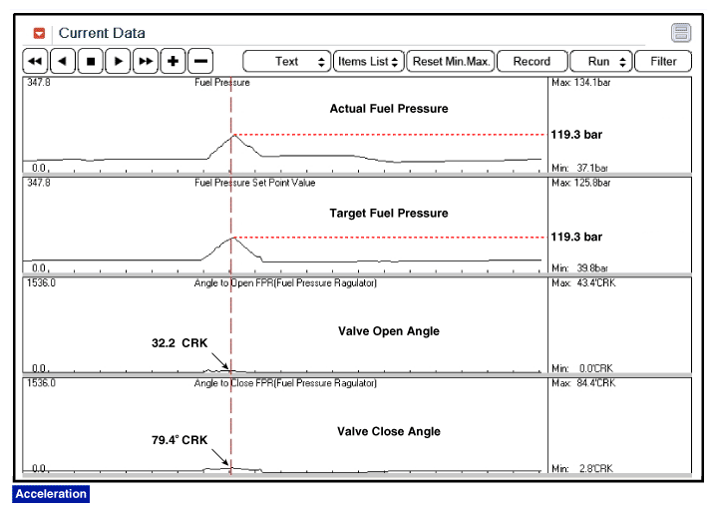Click the Reset Min.Max. button

451,61
